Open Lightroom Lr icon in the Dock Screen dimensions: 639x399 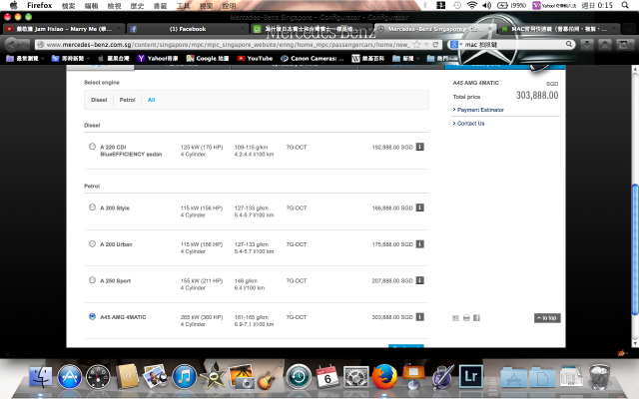click(x=470, y=376)
